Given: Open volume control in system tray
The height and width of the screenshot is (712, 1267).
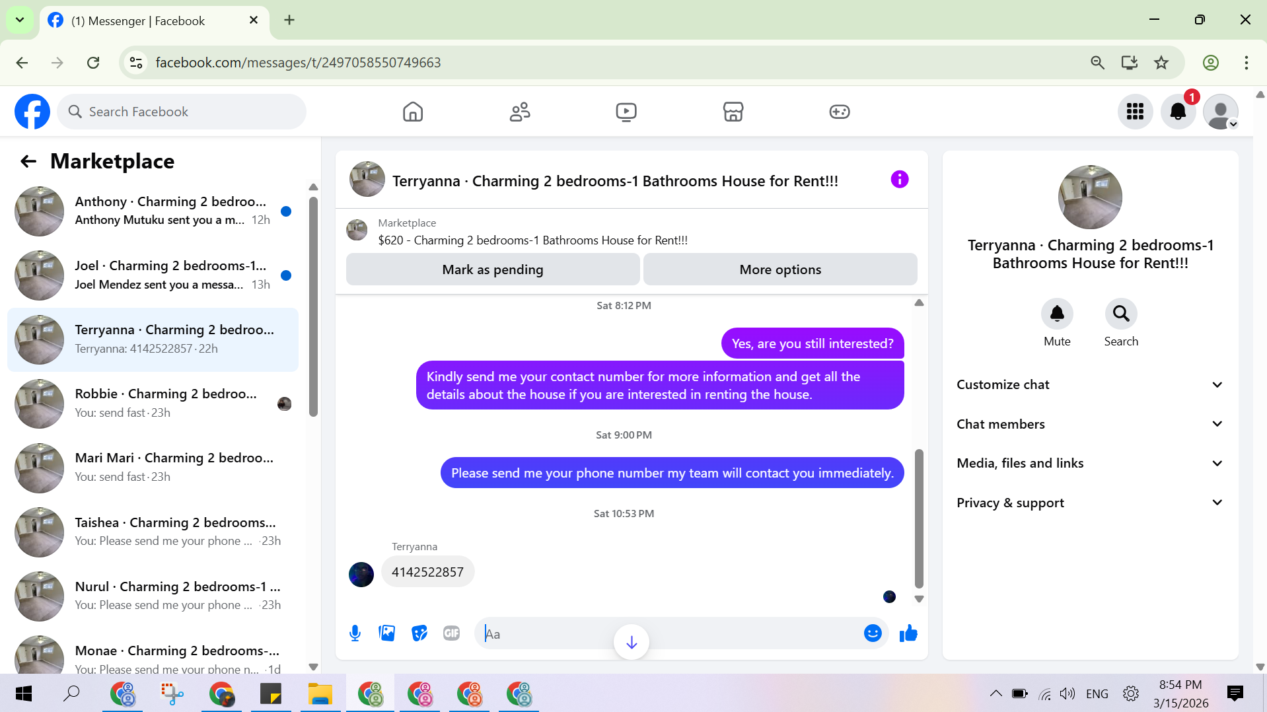Looking at the screenshot, I should [1067, 694].
